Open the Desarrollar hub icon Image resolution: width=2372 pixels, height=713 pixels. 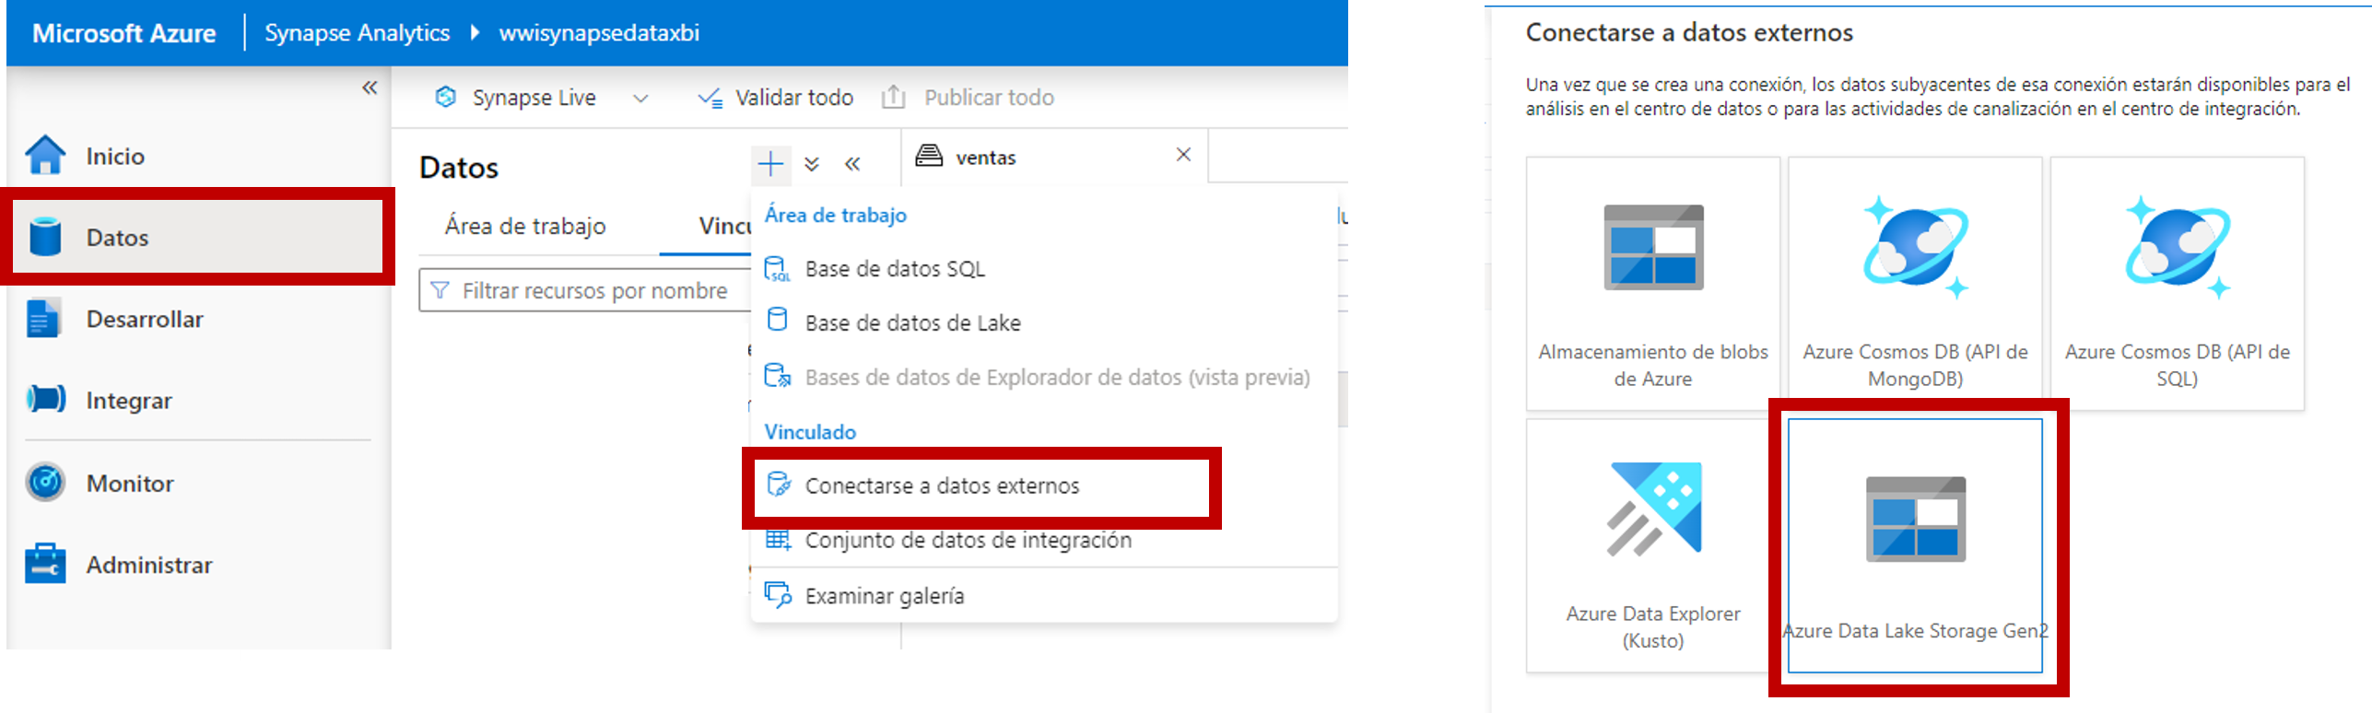43,319
